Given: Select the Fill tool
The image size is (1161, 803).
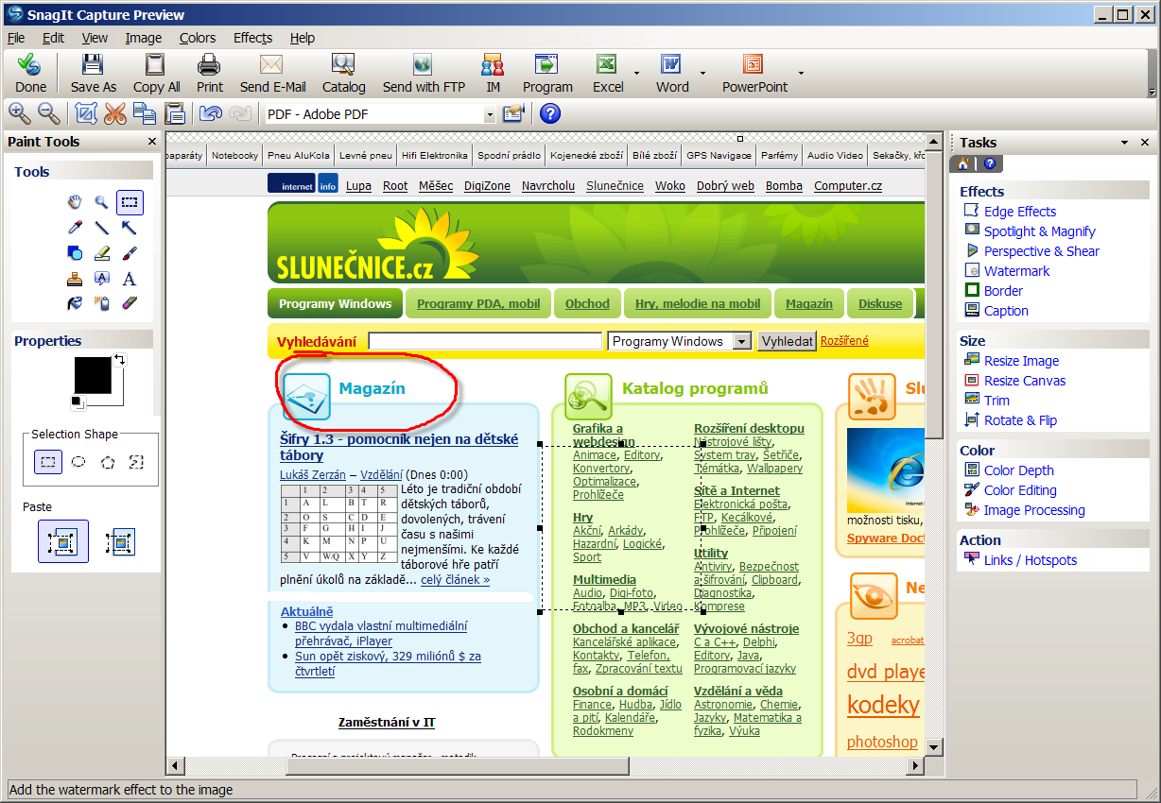Looking at the screenshot, I should click(x=75, y=303).
